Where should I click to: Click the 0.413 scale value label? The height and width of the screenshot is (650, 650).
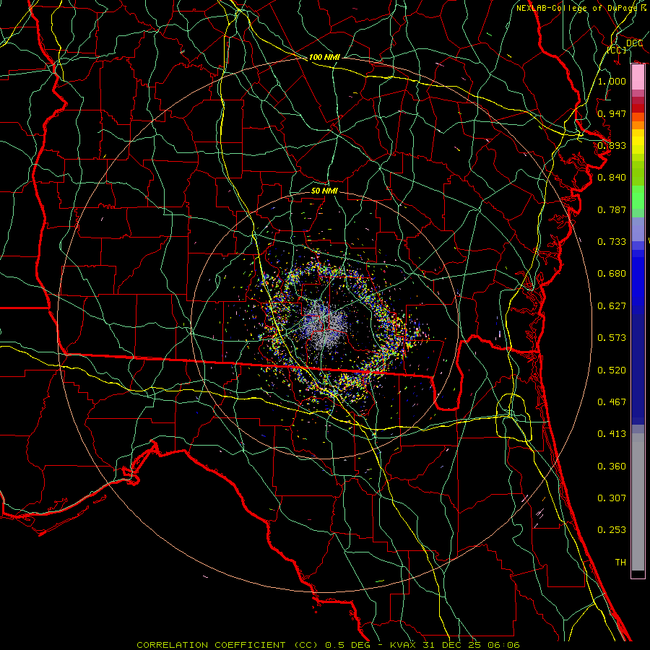click(612, 434)
